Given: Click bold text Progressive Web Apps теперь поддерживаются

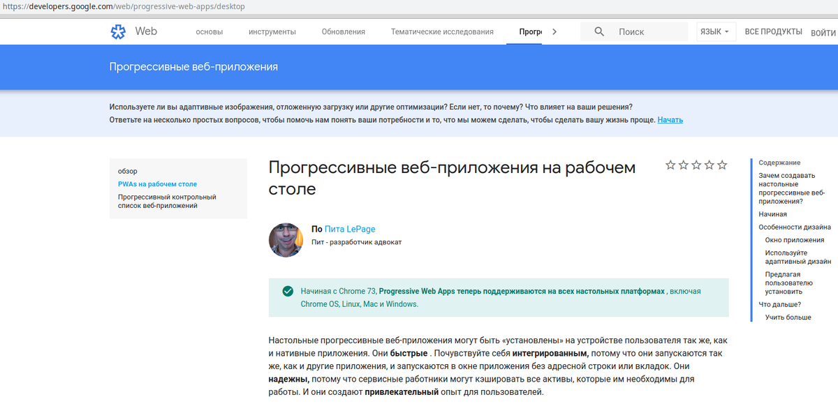Looking at the screenshot, I should click(x=522, y=291).
